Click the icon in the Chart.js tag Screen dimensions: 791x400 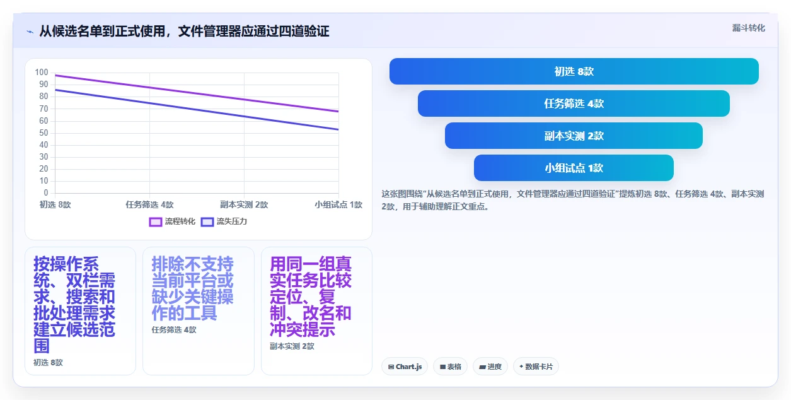391,367
